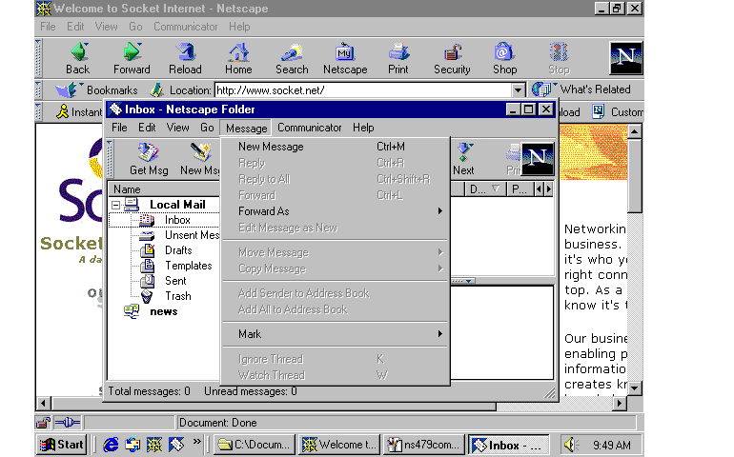Select the Inbox folder in the tree
The image size is (734, 457).
pyautogui.click(x=177, y=220)
